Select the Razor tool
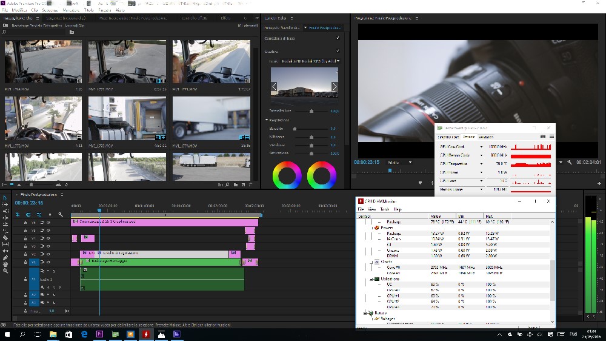This screenshot has width=606, height=341. tap(5, 238)
